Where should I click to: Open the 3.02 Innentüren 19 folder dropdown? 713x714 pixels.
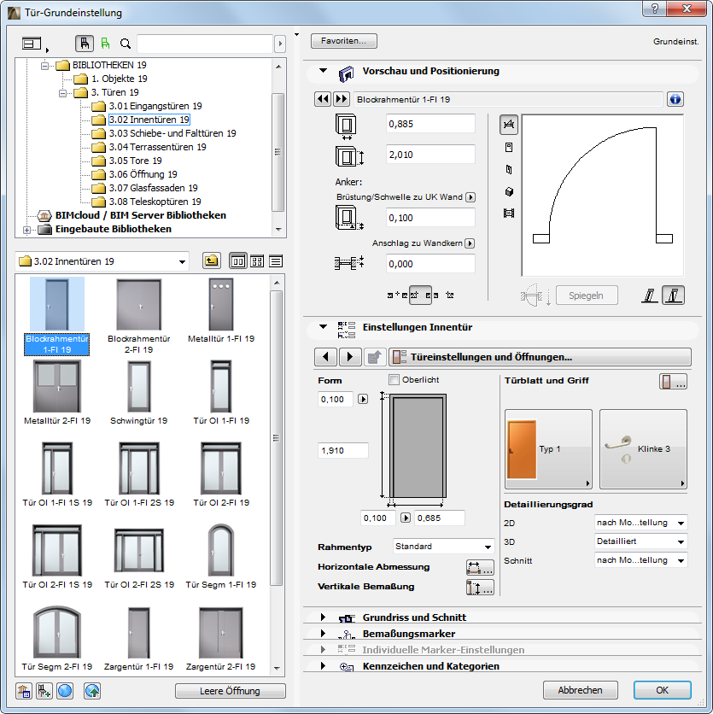pos(102,261)
